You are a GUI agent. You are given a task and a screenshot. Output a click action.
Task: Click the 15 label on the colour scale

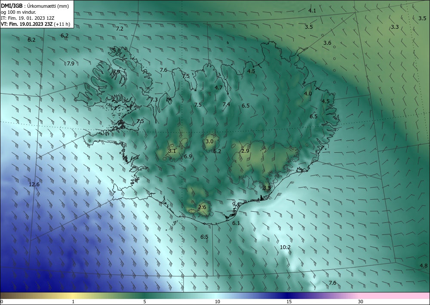point(289,302)
